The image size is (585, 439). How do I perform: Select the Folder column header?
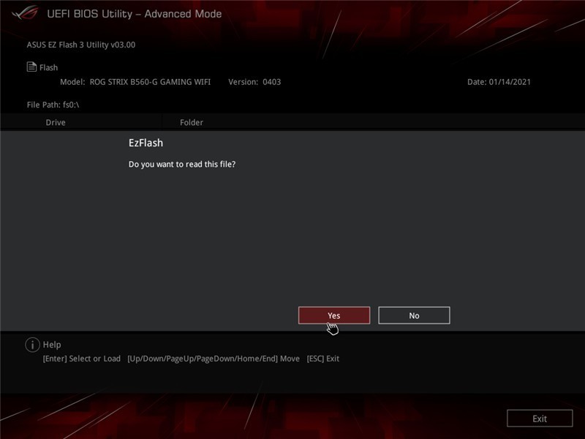(192, 122)
